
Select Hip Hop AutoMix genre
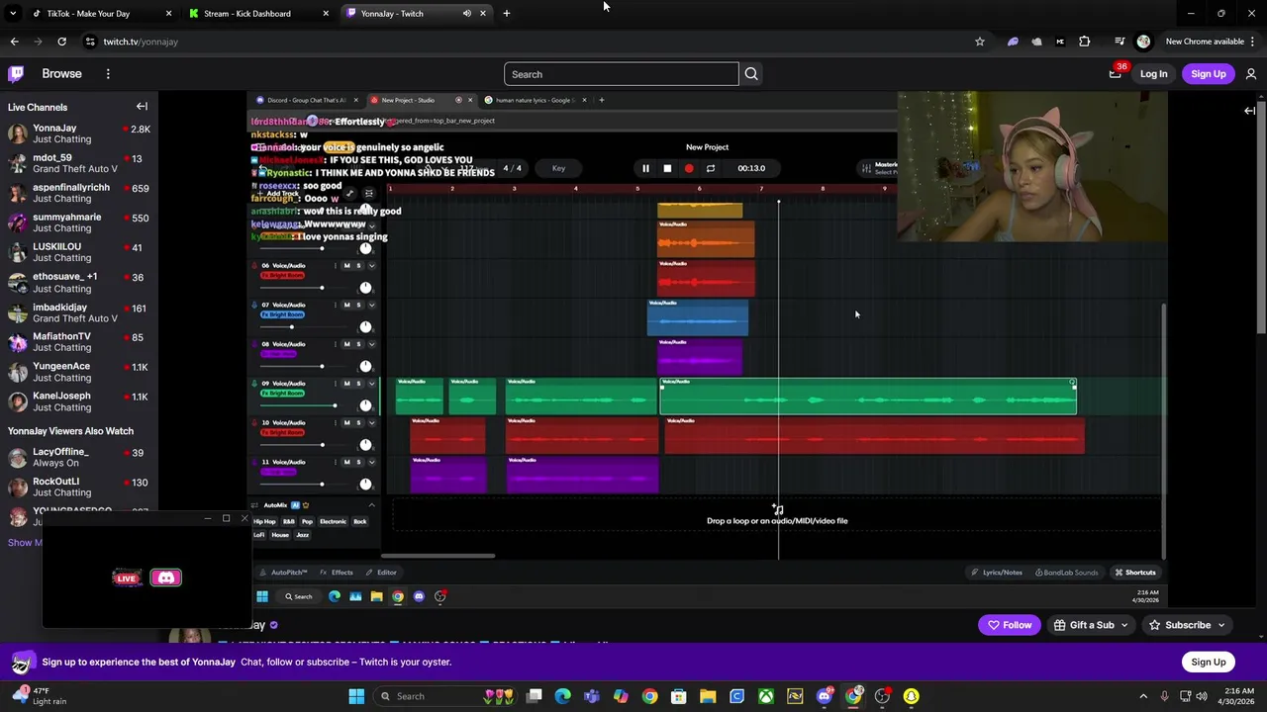click(x=264, y=521)
